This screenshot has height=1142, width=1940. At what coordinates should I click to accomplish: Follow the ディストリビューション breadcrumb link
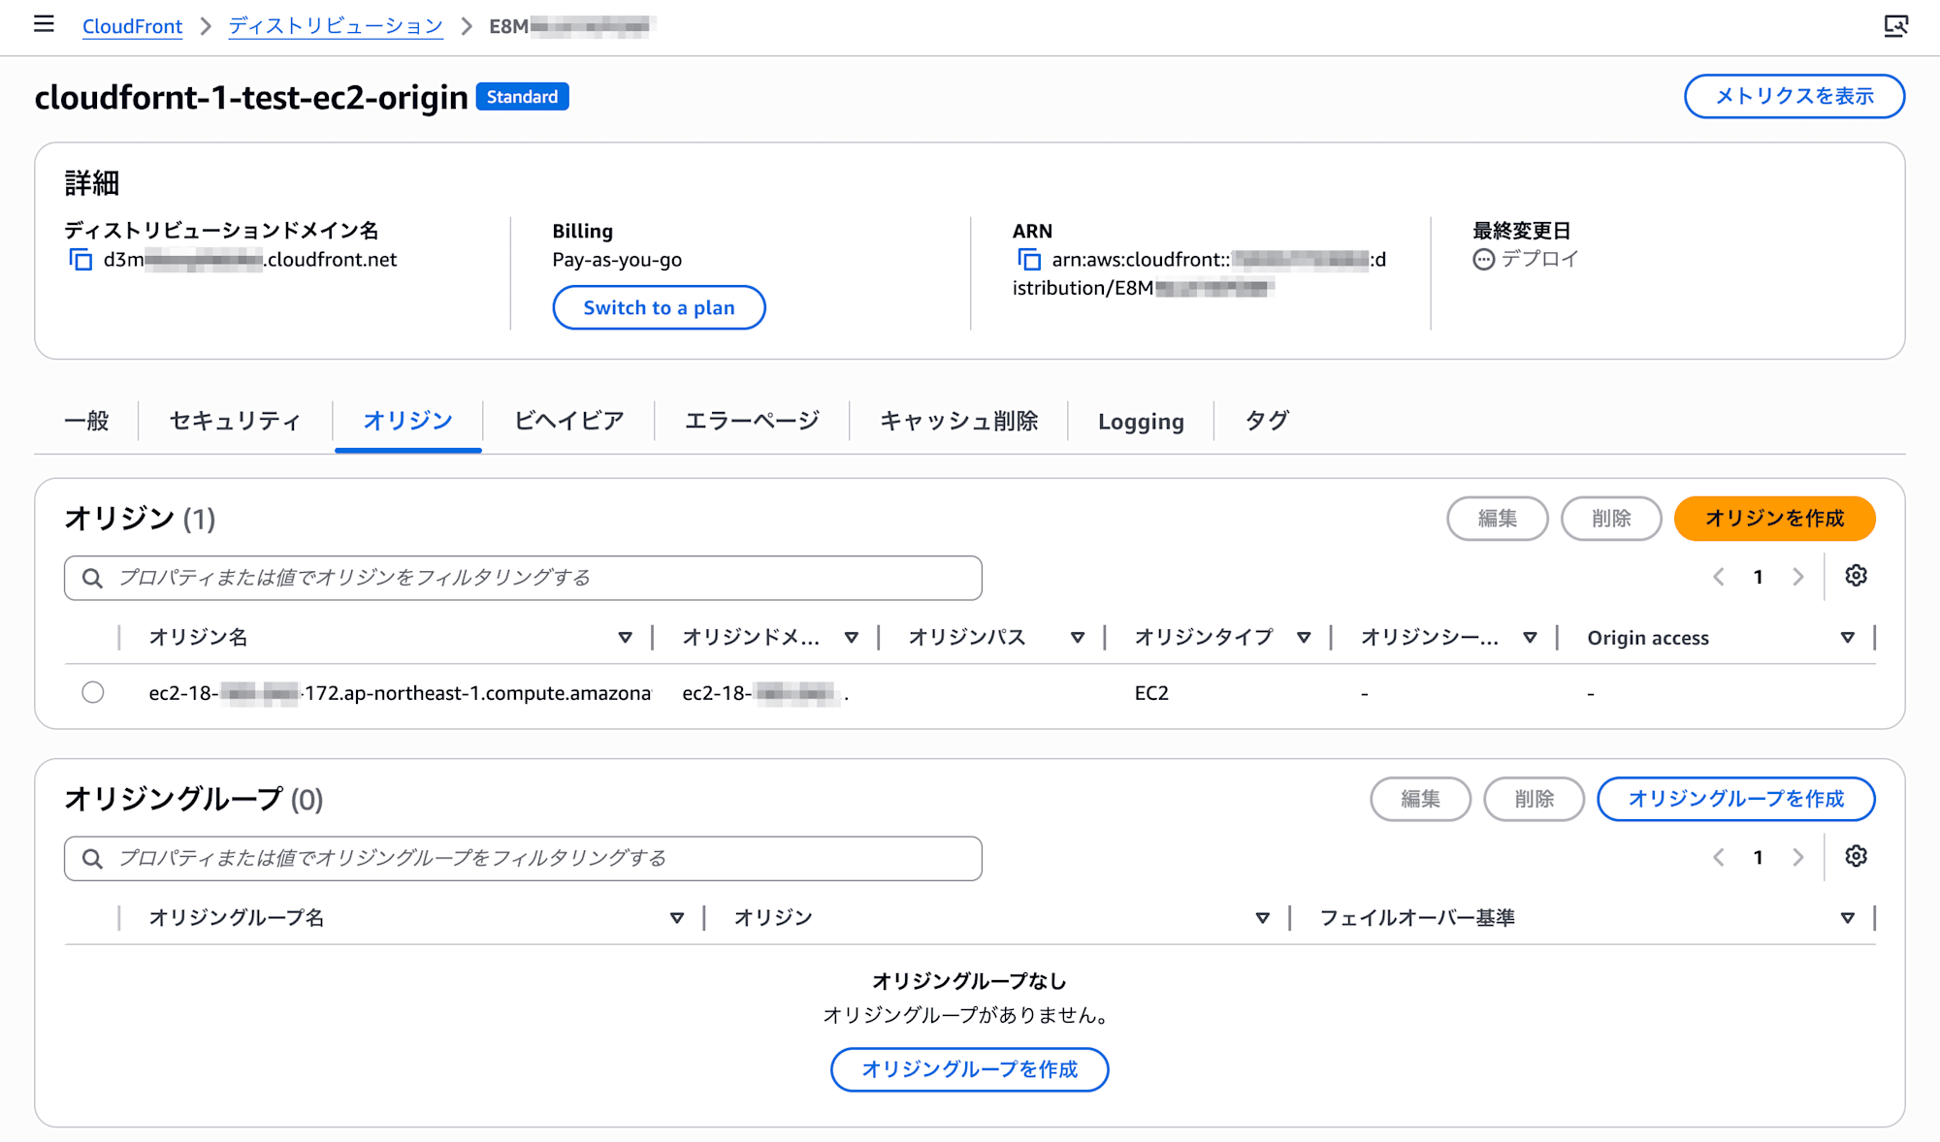pos(336,26)
